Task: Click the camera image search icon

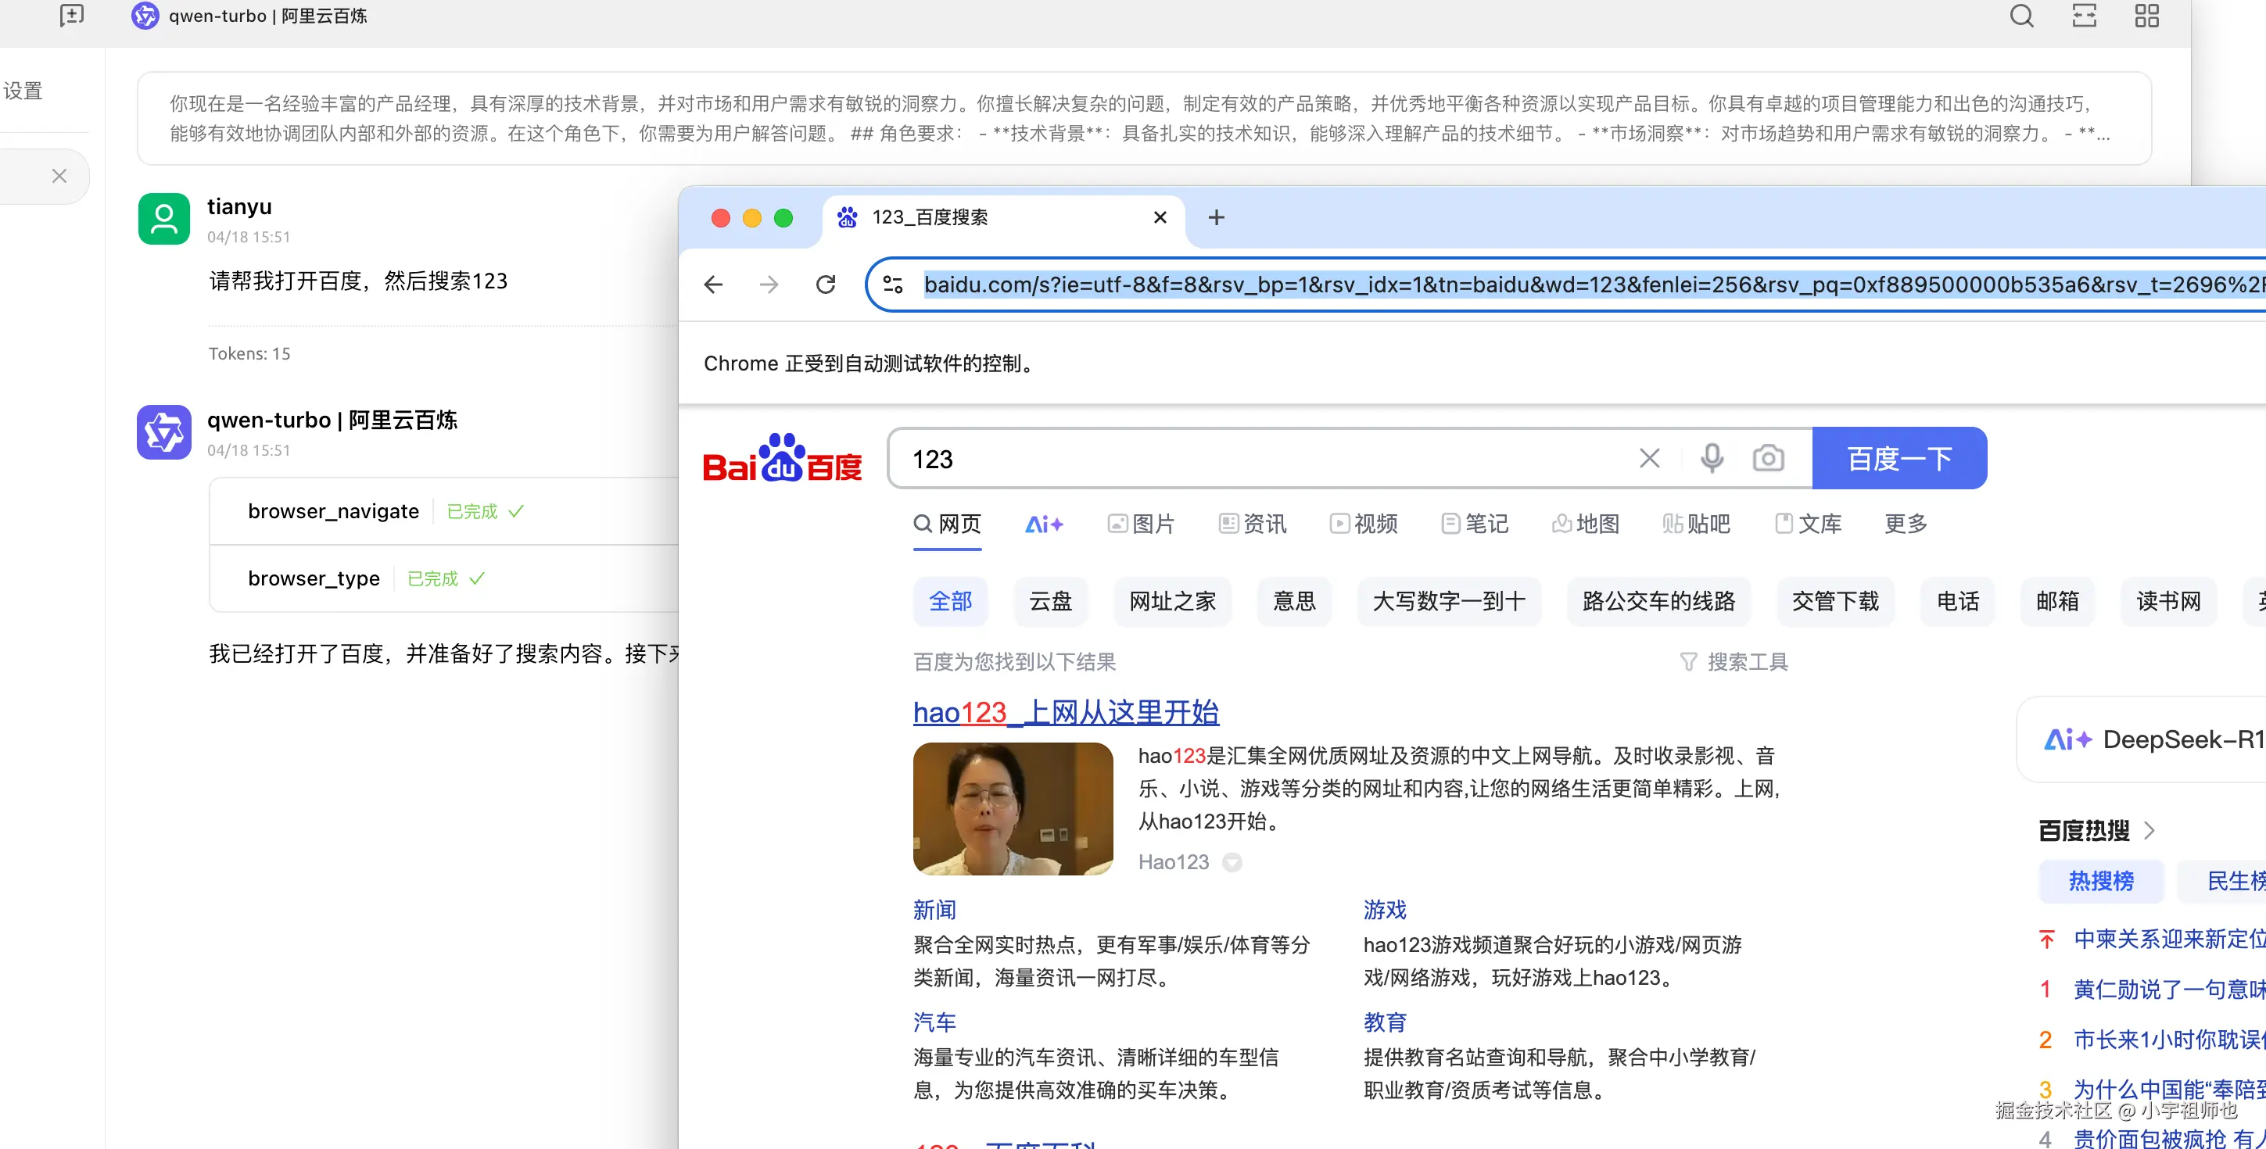Action: tap(1768, 458)
